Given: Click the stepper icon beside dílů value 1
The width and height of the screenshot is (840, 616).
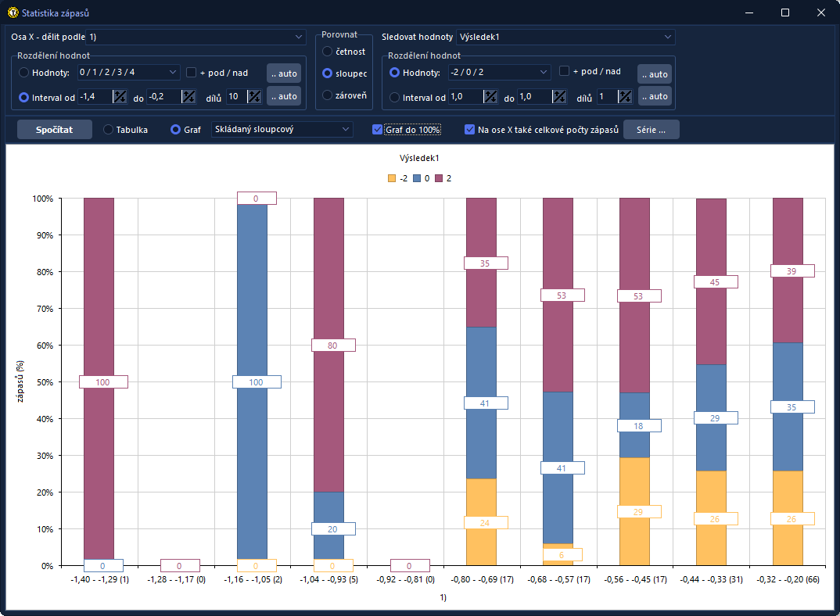Looking at the screenshot, I should tap(625, 97).
